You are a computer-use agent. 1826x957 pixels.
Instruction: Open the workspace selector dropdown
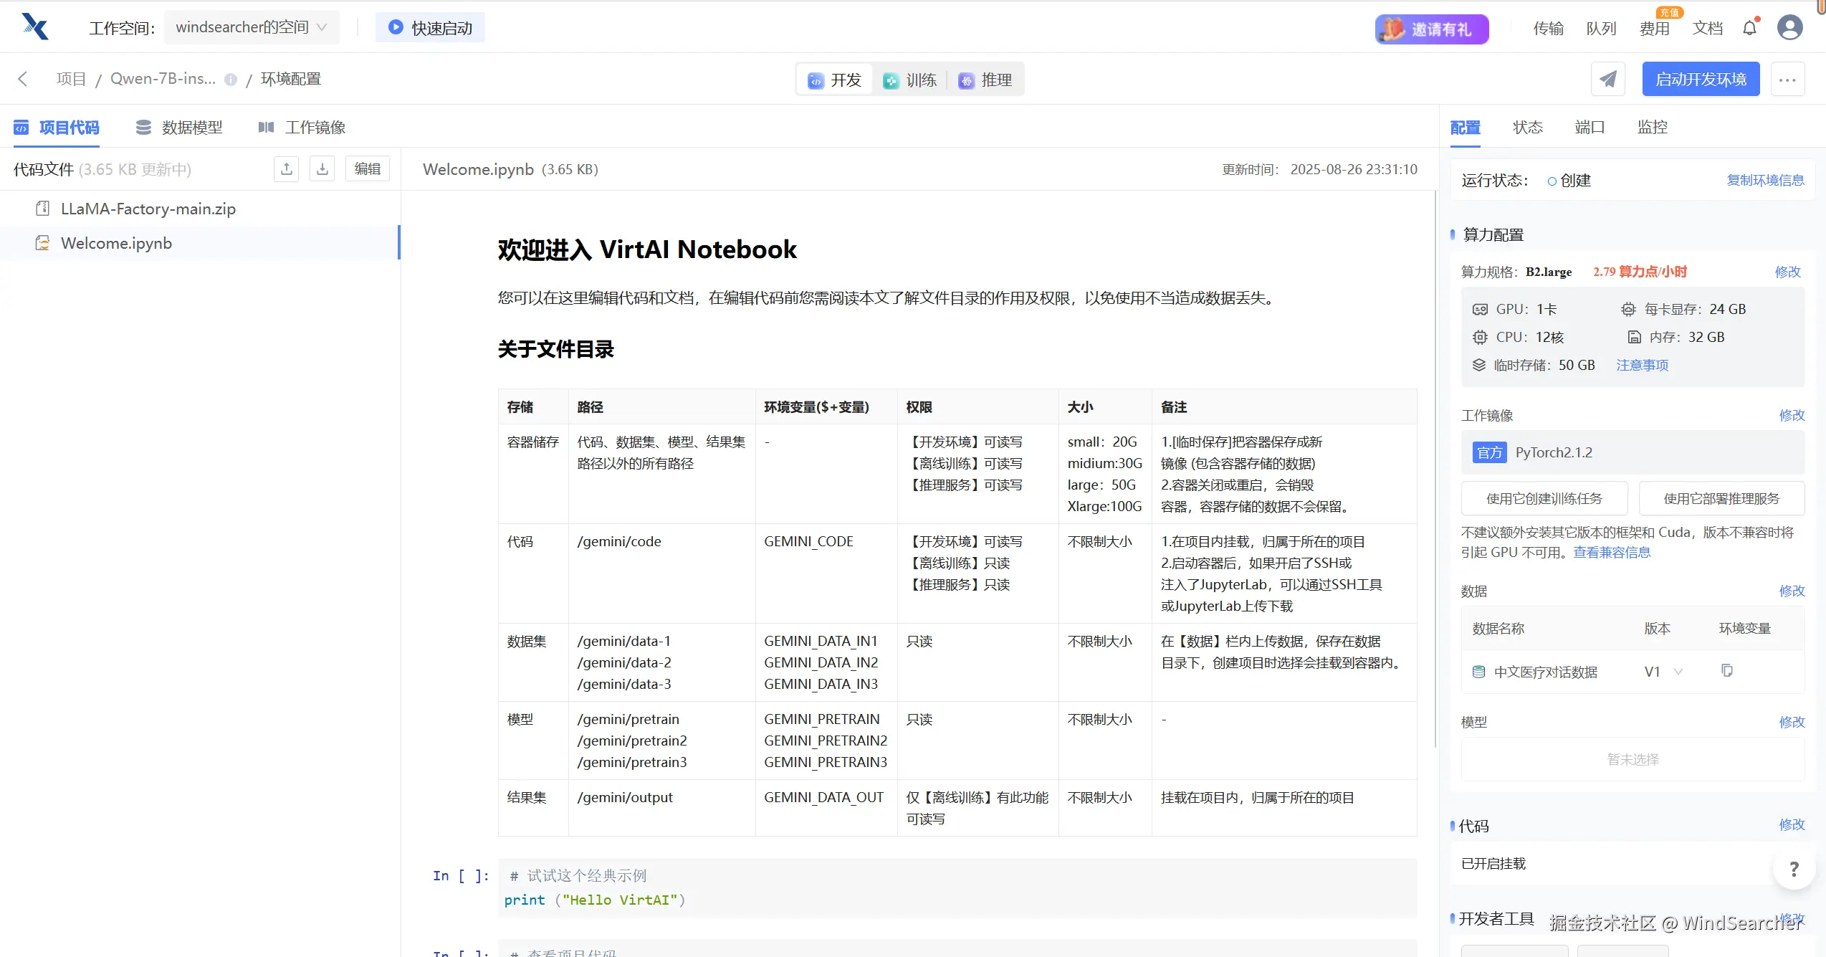tap(251, 27)
